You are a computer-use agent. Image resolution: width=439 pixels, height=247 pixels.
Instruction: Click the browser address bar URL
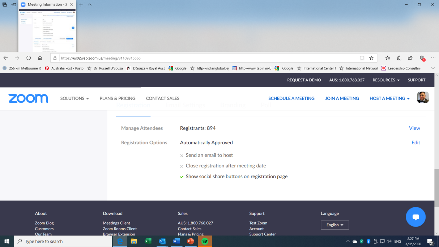(x=101, y=58)
